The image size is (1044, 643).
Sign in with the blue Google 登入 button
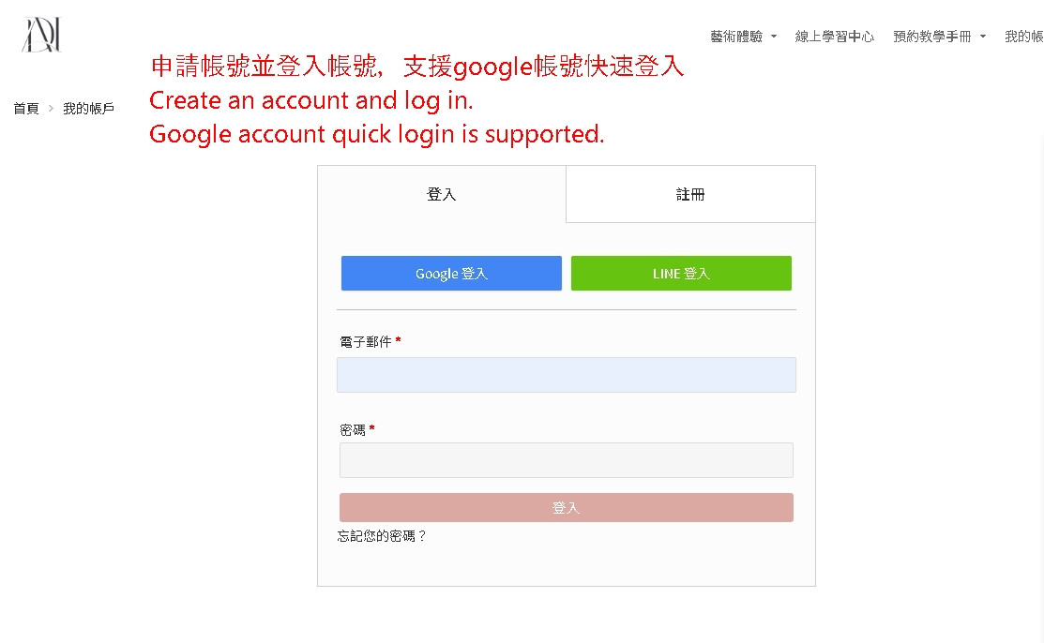click(x=451, y=274)
